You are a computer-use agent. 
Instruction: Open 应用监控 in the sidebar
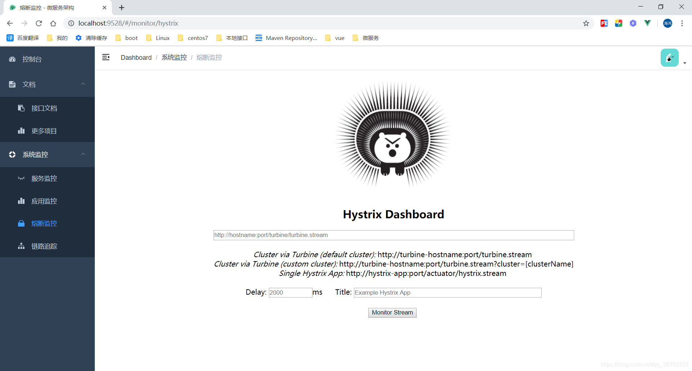tap(47, 201)
